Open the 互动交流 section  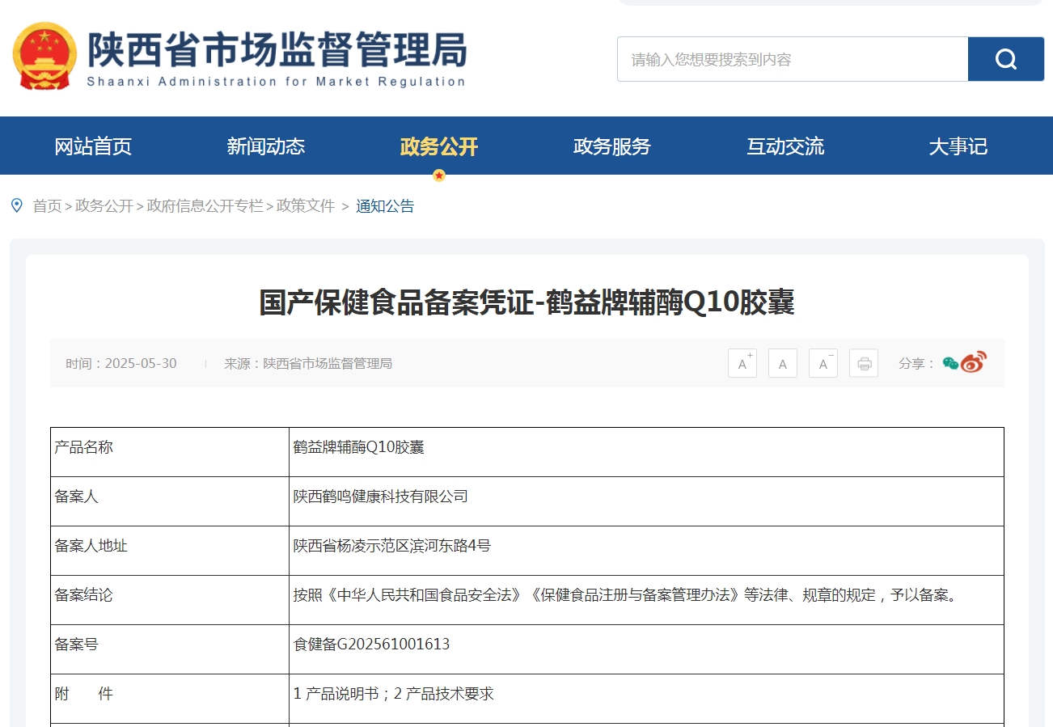click(784, 146)
